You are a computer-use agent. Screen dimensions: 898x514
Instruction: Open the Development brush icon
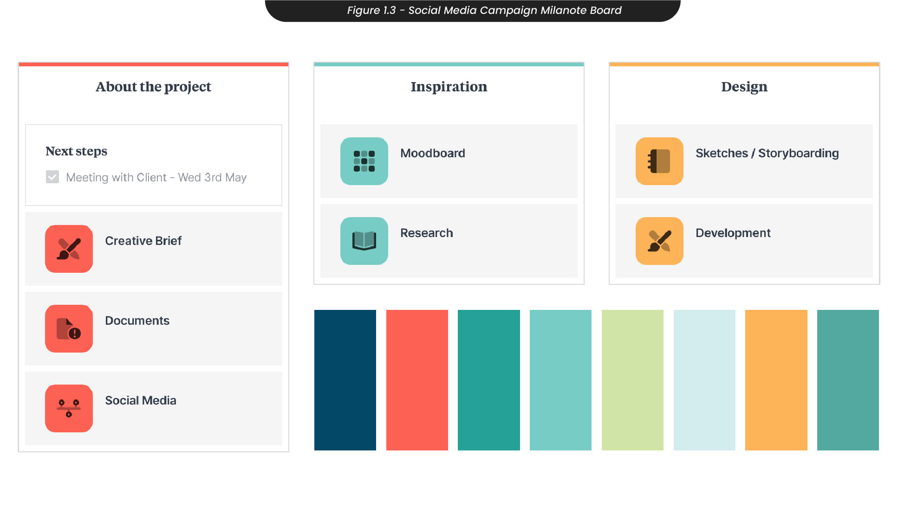click(659, 241)
